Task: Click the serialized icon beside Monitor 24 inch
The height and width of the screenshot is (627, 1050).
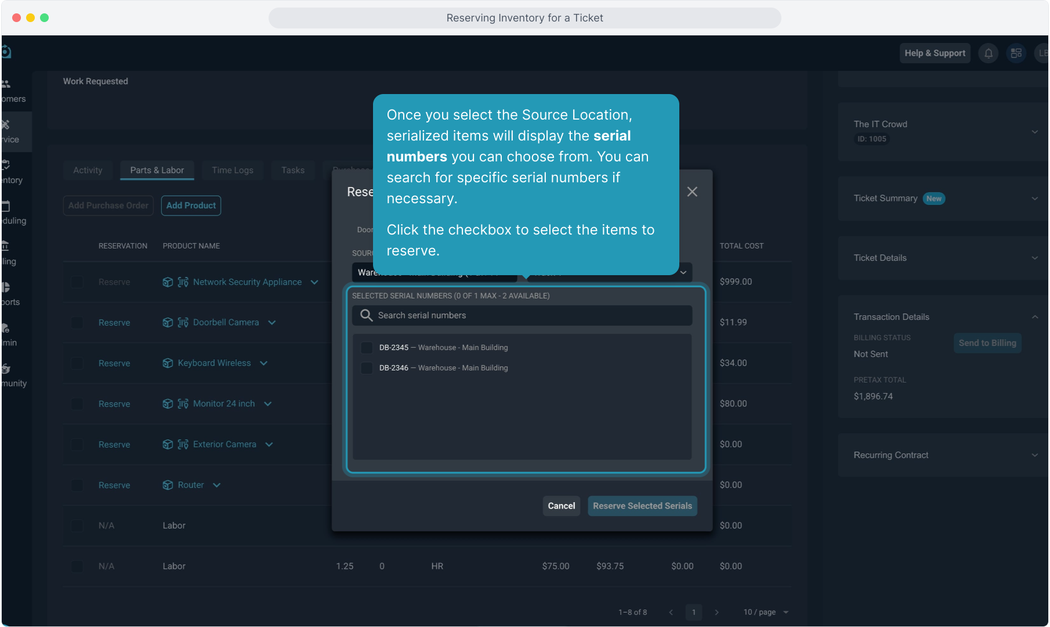Action: tap(183, 403)
